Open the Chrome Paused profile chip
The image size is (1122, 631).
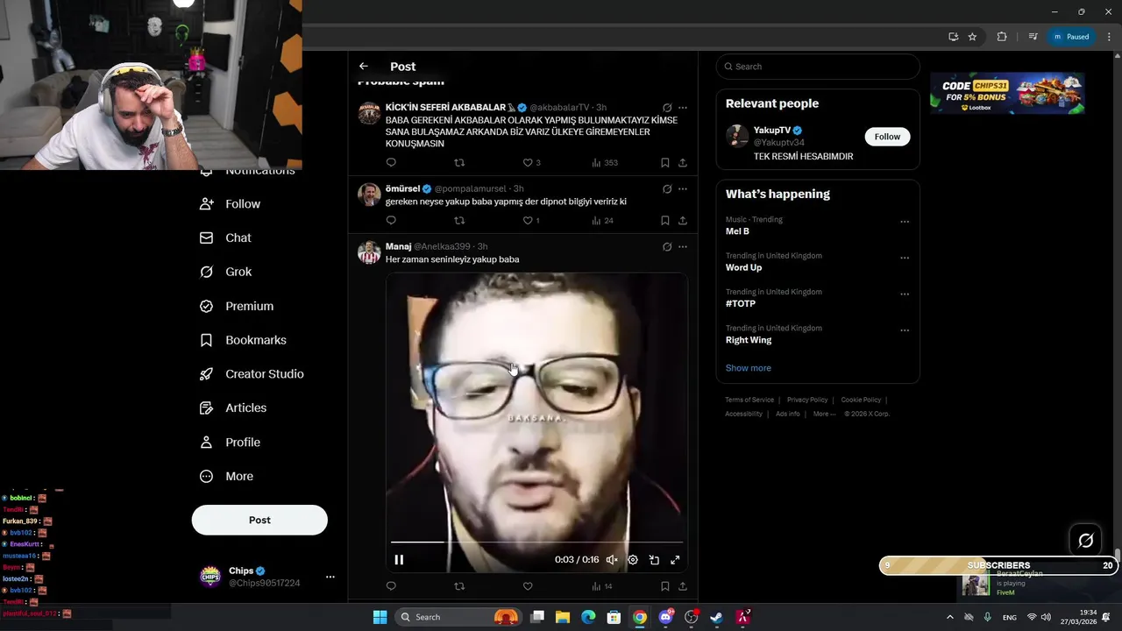pyautogui.click(x=1070, y=37)
